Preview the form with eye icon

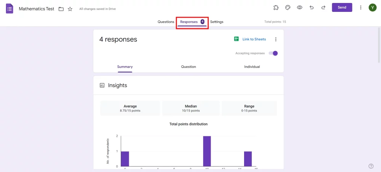click(x=300, y=7)
